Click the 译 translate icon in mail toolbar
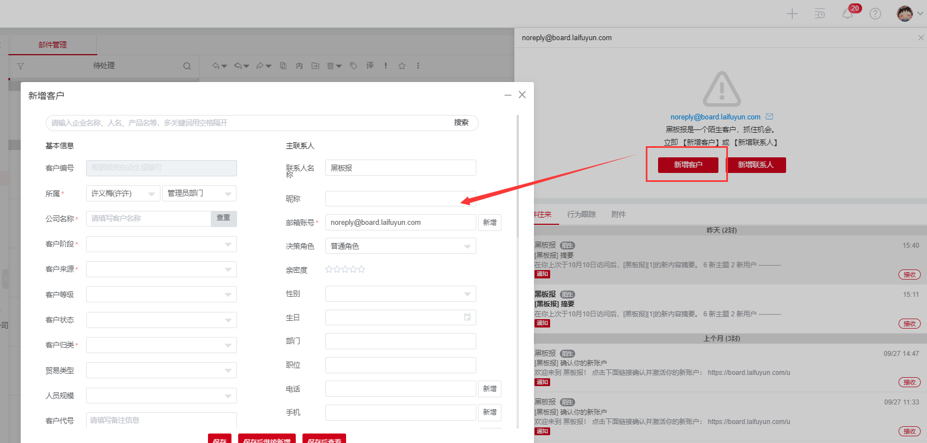The height and width of the screenshot is (443, 927). point(370,66)
